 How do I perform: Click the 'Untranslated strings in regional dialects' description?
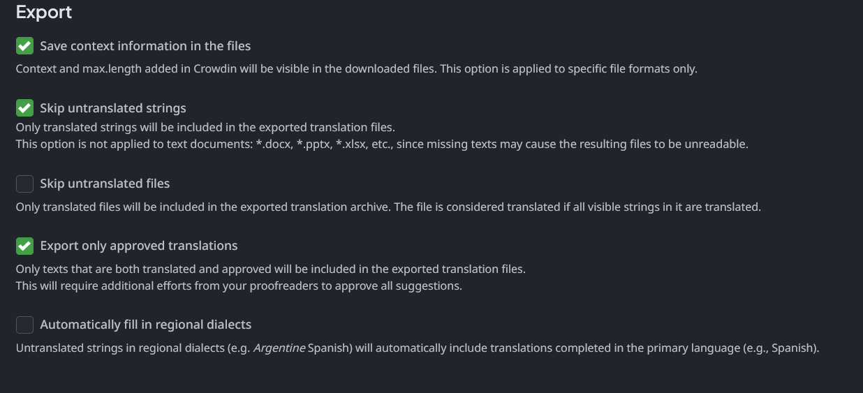[417, 348]
